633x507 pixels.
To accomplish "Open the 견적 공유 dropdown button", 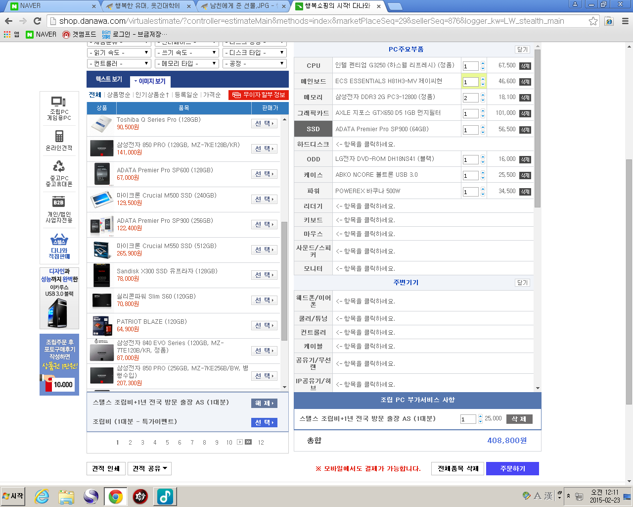I will coord(150,468).
